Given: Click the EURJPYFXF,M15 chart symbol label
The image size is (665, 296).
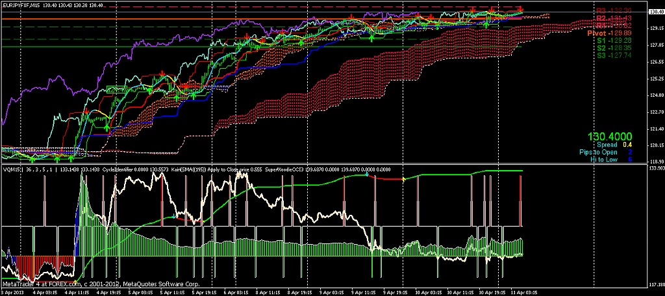Looking at the screenshot, I should pyautogui.click(x=21, y=5).
